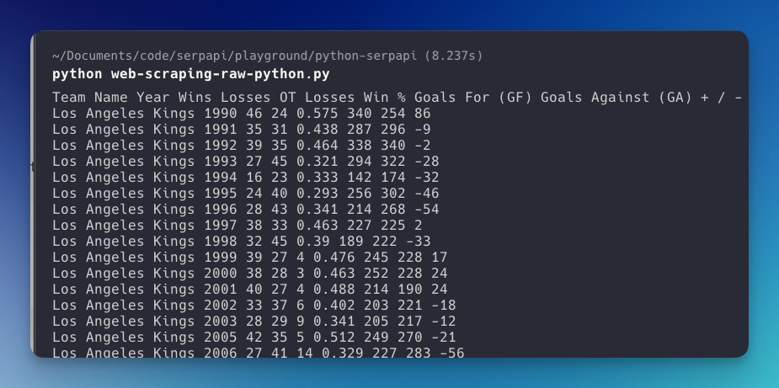Select the Los Angeles Kings 2002 row

click(253, 305)
